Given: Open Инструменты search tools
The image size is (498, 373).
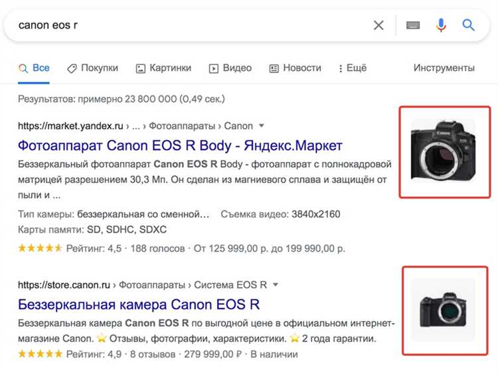Looking at the screenshot, I should tap(444, 68).
